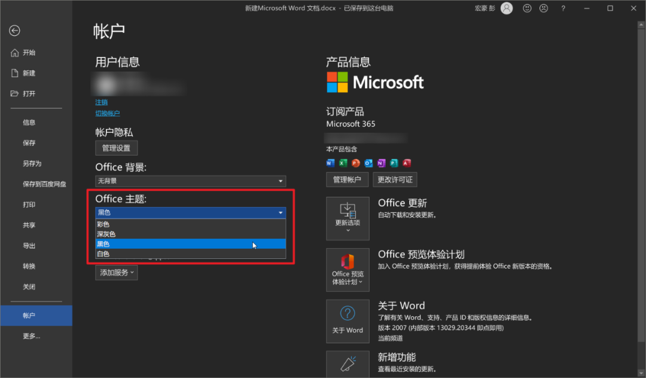Click 管理设置 button

pos(117,148)
